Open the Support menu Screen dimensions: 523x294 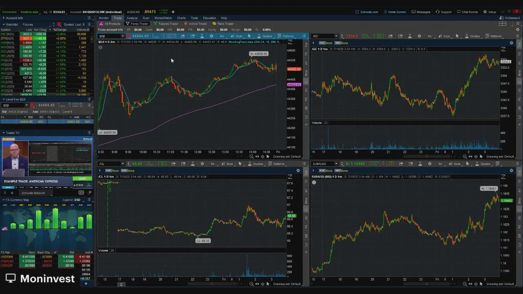click(x=444, y=12)
